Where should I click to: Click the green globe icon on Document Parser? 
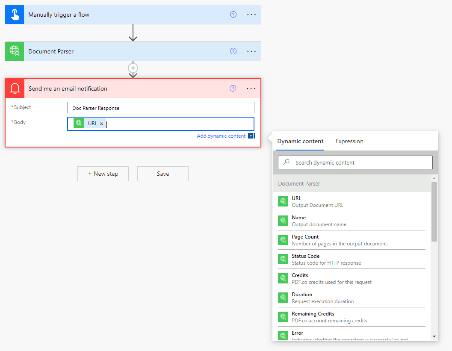pos(14,51)
